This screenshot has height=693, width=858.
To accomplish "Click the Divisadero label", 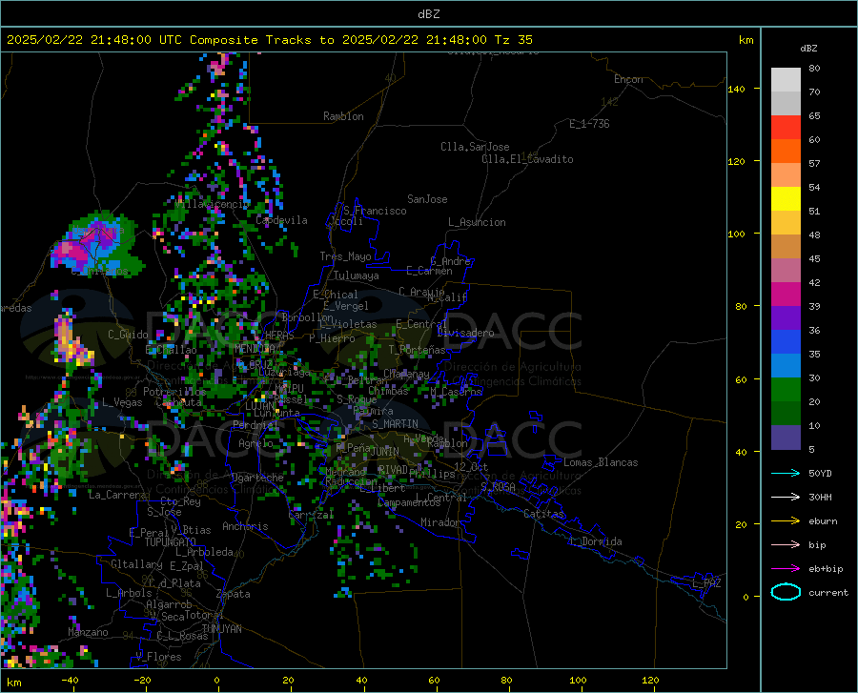I will [465, 333].
